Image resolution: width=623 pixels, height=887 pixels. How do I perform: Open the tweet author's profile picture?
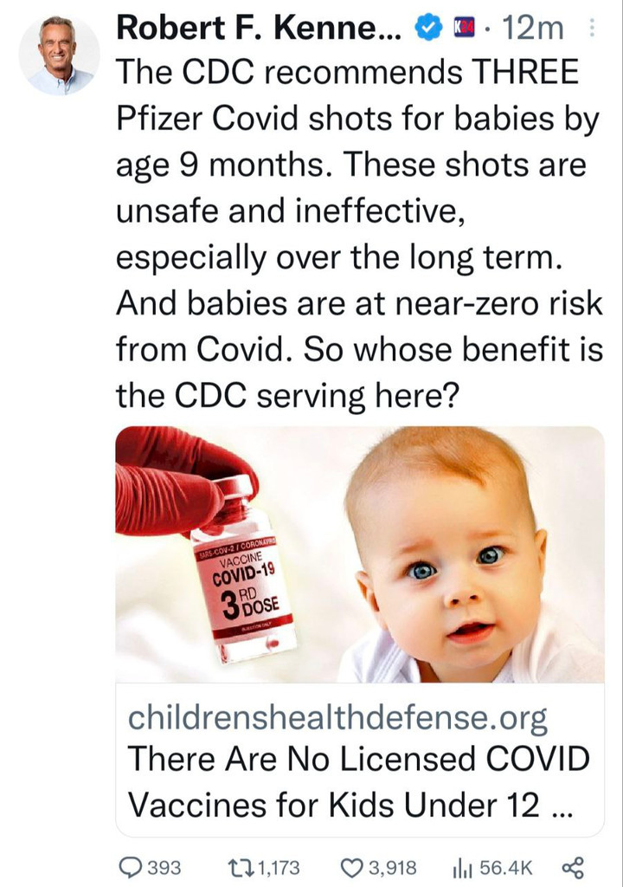point(59,55)
